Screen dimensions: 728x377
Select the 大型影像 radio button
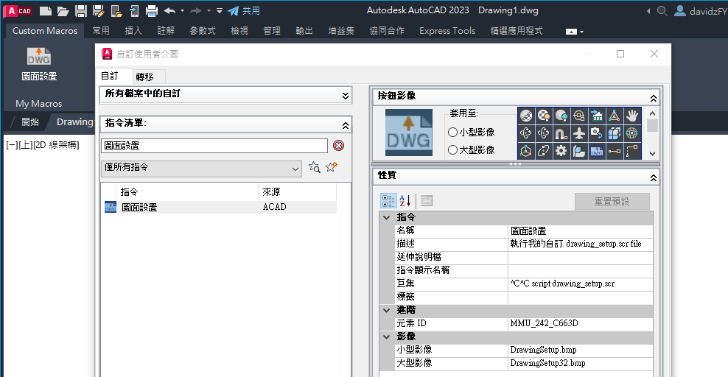pyautogui.click(x=452, y=149)
